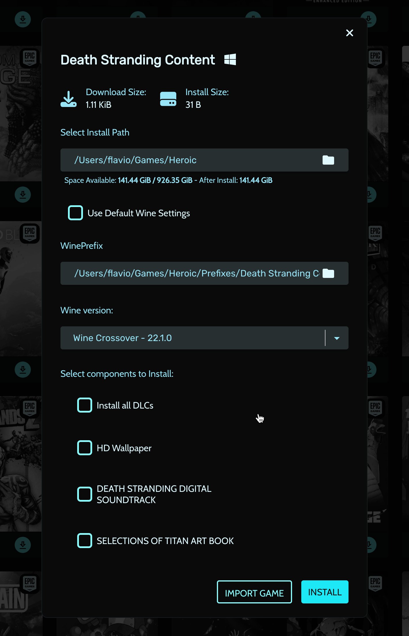This screenshot has width=409, height=636.
Task: Click the 'WinePrefix' label
Action: pos(82,246)
